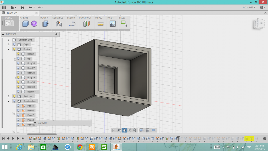The width and height of the screenshot is (268, 151).
Task: Expand the Selection Sets folder
Action: click(9, 40)
